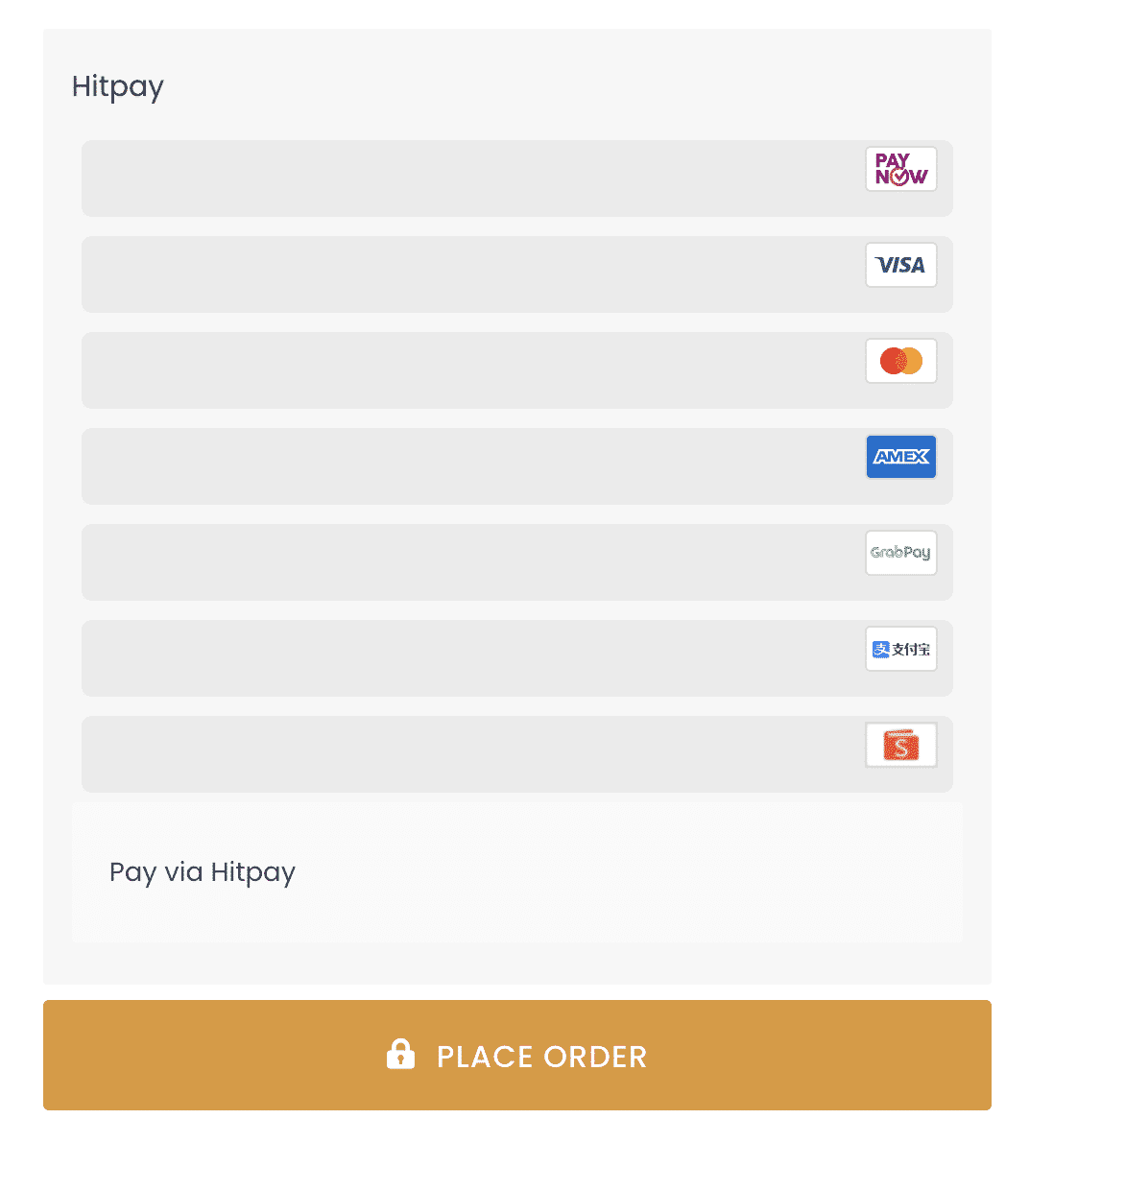Select the GrabPay payment icon
This screenshot has width=1125, height=1190.
point(900,553)
